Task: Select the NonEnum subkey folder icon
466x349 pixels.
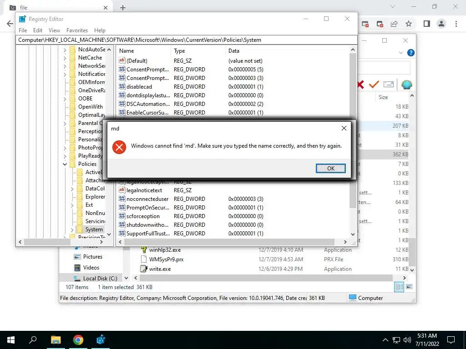Action: pos(80,213)
